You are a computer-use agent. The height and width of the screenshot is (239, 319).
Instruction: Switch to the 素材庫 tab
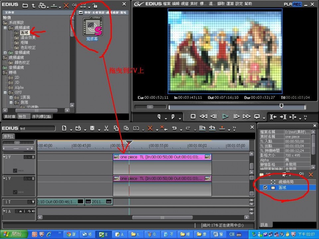click(x=10, y=117)
